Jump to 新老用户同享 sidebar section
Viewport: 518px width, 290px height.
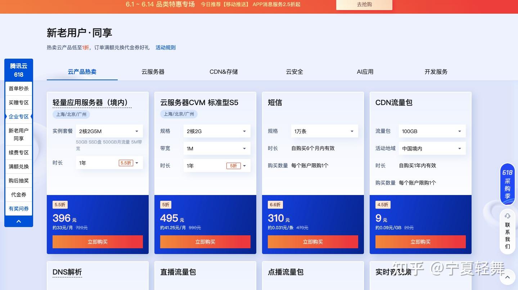(19, 135)
